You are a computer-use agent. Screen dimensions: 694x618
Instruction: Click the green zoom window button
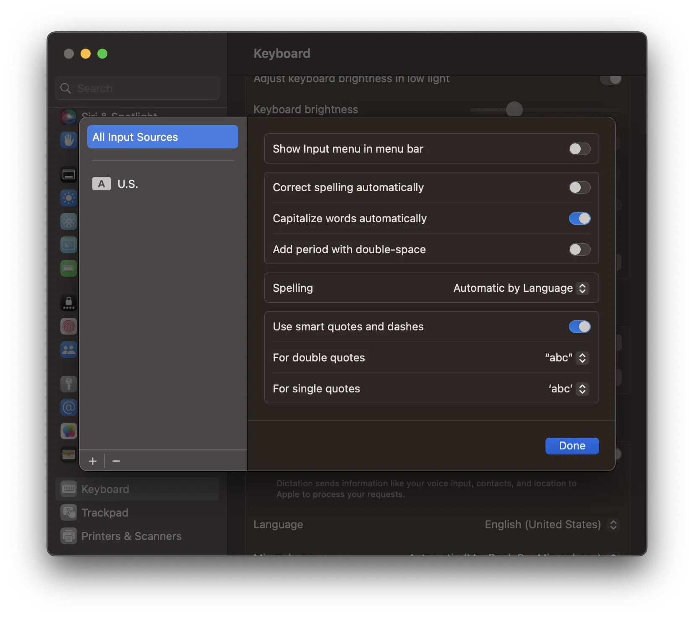(x=102, y=54)
